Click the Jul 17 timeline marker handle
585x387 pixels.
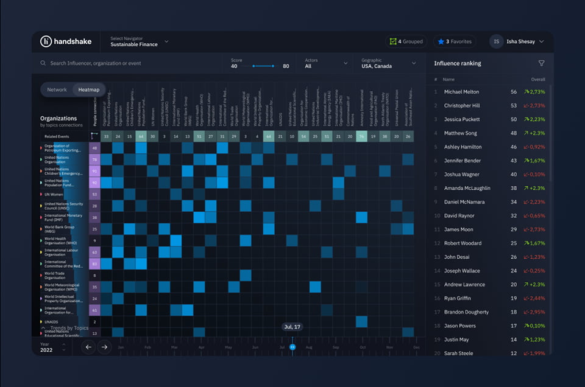pos(292,347)
